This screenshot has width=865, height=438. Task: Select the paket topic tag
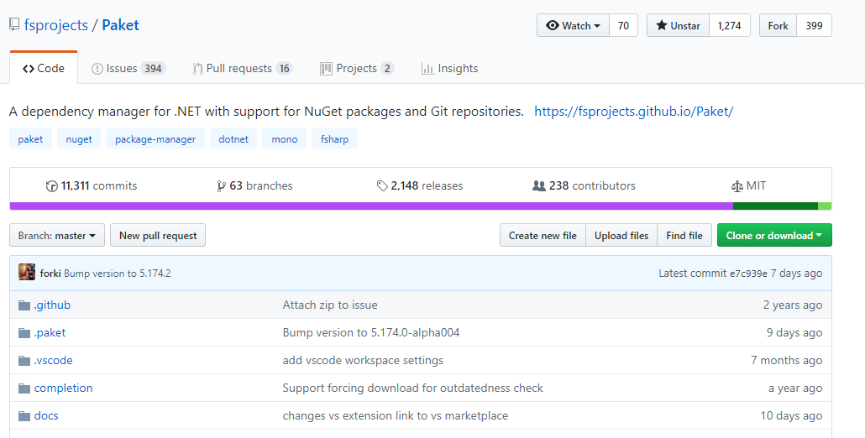[30, 138]
